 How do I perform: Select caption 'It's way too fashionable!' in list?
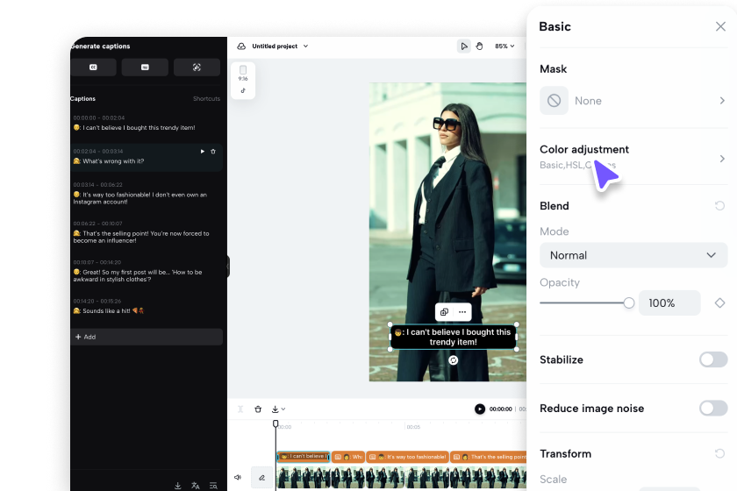click(x=140, y=198)
